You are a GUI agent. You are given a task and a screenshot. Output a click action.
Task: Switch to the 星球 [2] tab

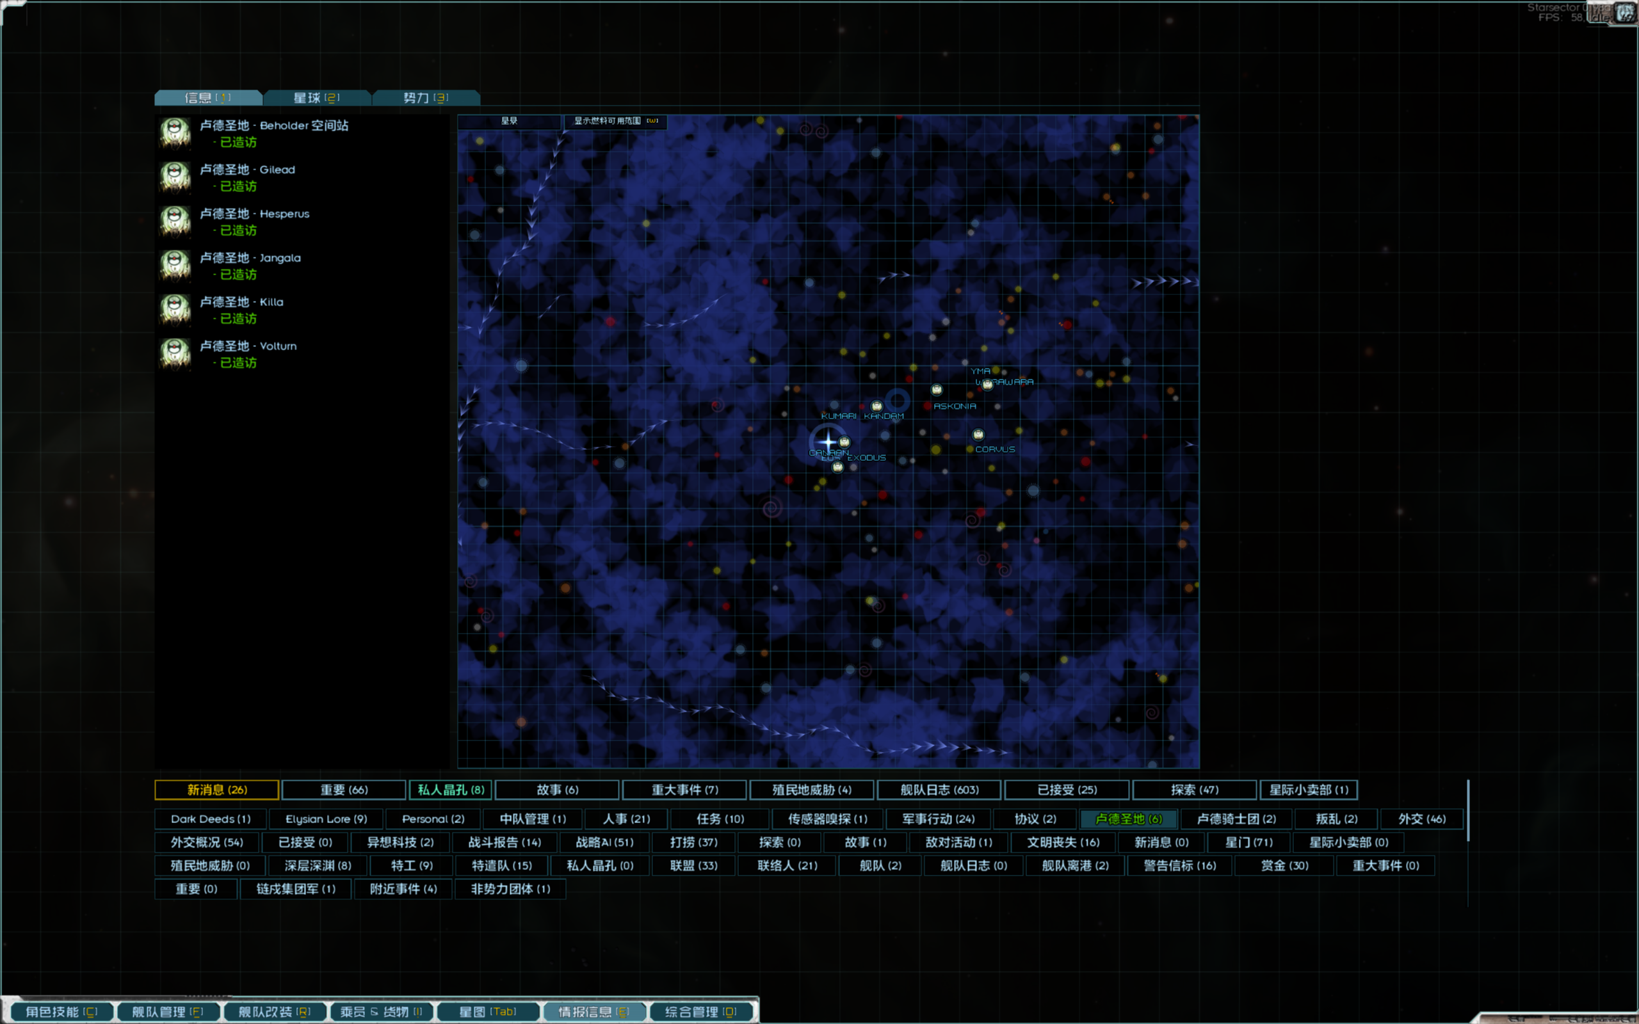(317, 97)
